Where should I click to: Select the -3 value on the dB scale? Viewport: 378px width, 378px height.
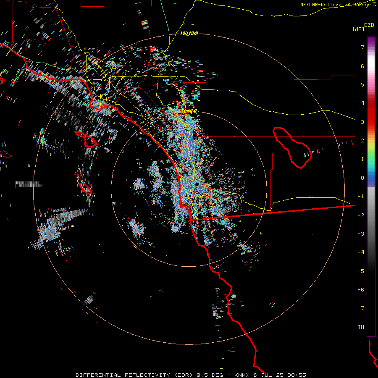[x=361, y=234]
